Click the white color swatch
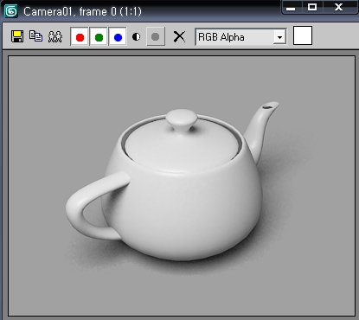Screen dimensions: 359x320 point(303,35)
